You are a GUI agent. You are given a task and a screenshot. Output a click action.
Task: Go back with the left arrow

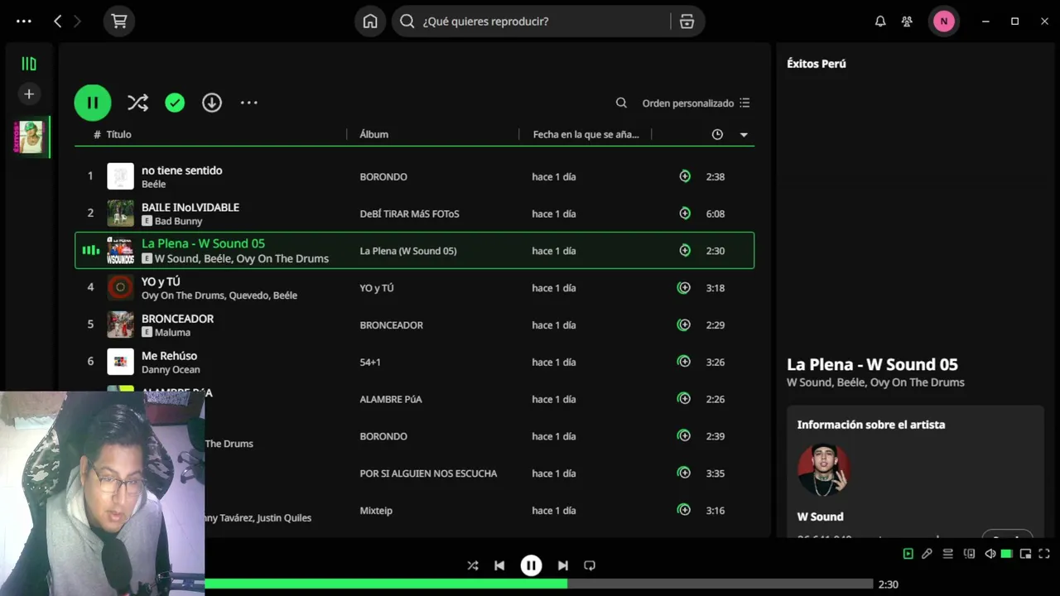tap(57, 22)
